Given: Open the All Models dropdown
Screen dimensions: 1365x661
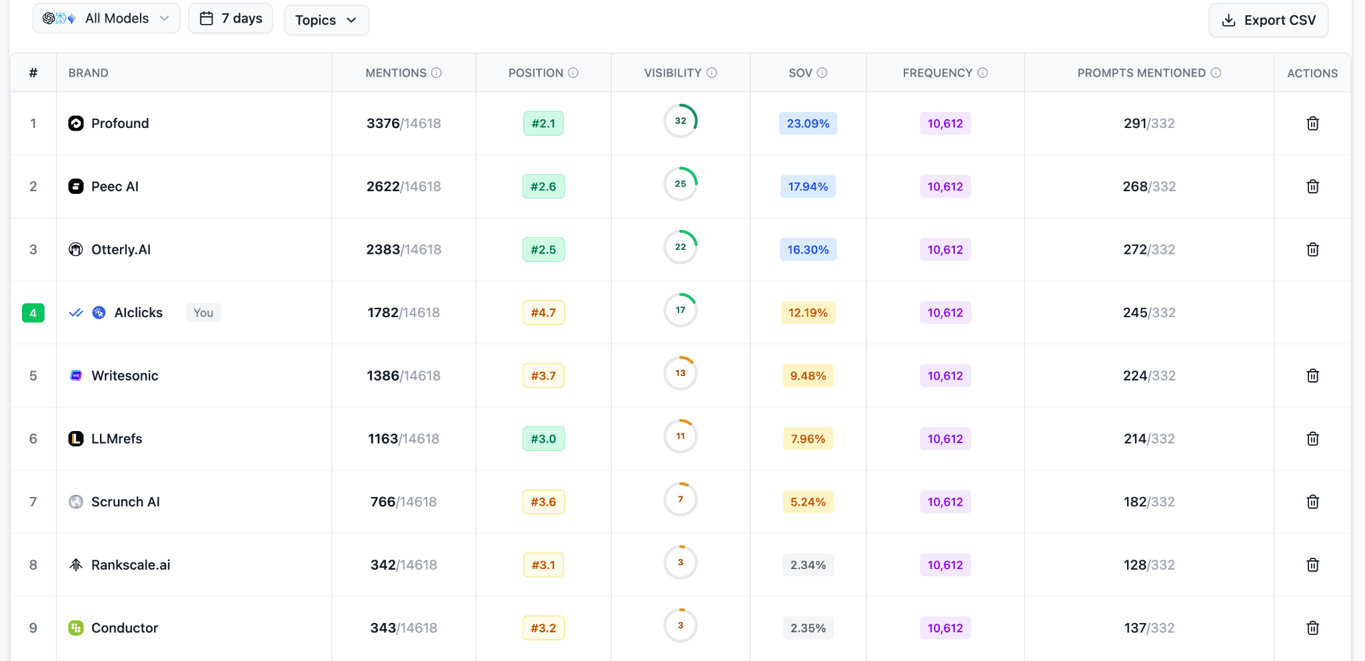Looking at the screenshot, I should (107, 19).
